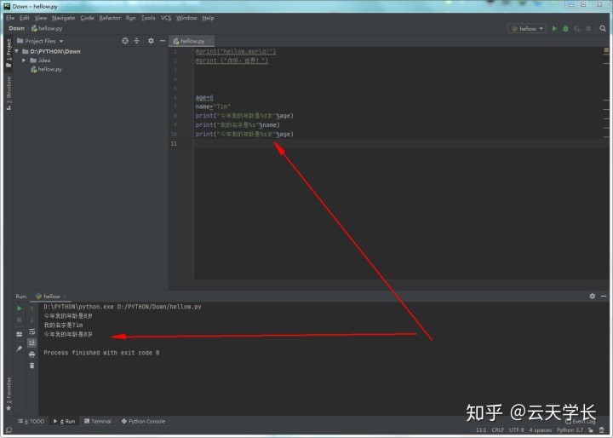
Task: Open the Navigate menu
Action: tap(63, 18)
